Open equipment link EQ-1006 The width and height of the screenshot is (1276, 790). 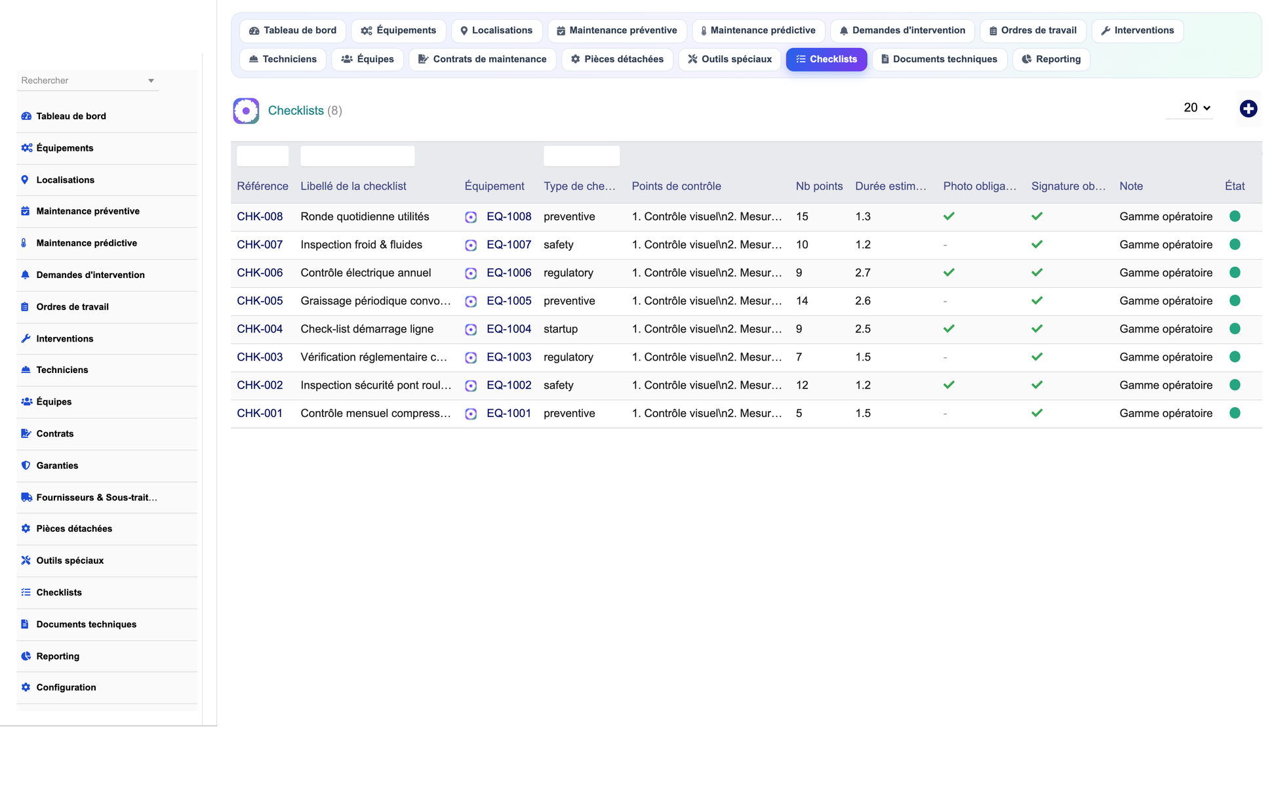click(x=509, y=273)
